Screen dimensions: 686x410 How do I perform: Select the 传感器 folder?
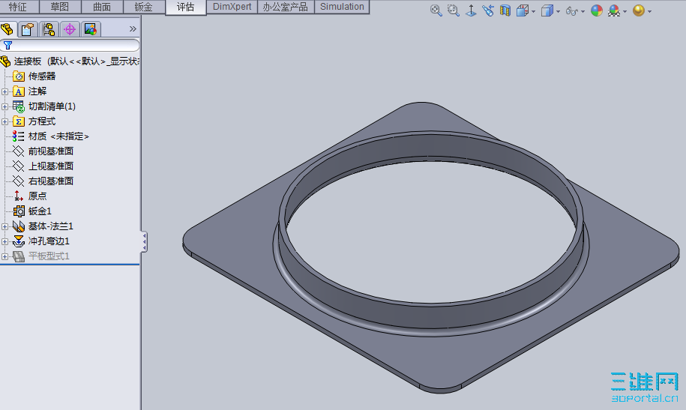click(x=42, y=76)
